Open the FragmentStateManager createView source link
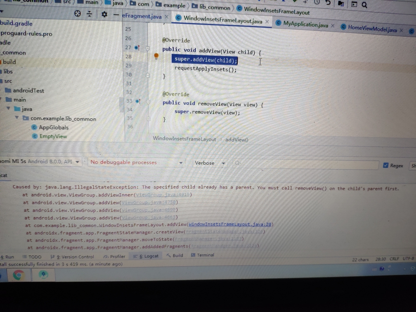Image resolution: width=416 pixels, height=312 pixels. pyautogui.click(x=224, y=232)
